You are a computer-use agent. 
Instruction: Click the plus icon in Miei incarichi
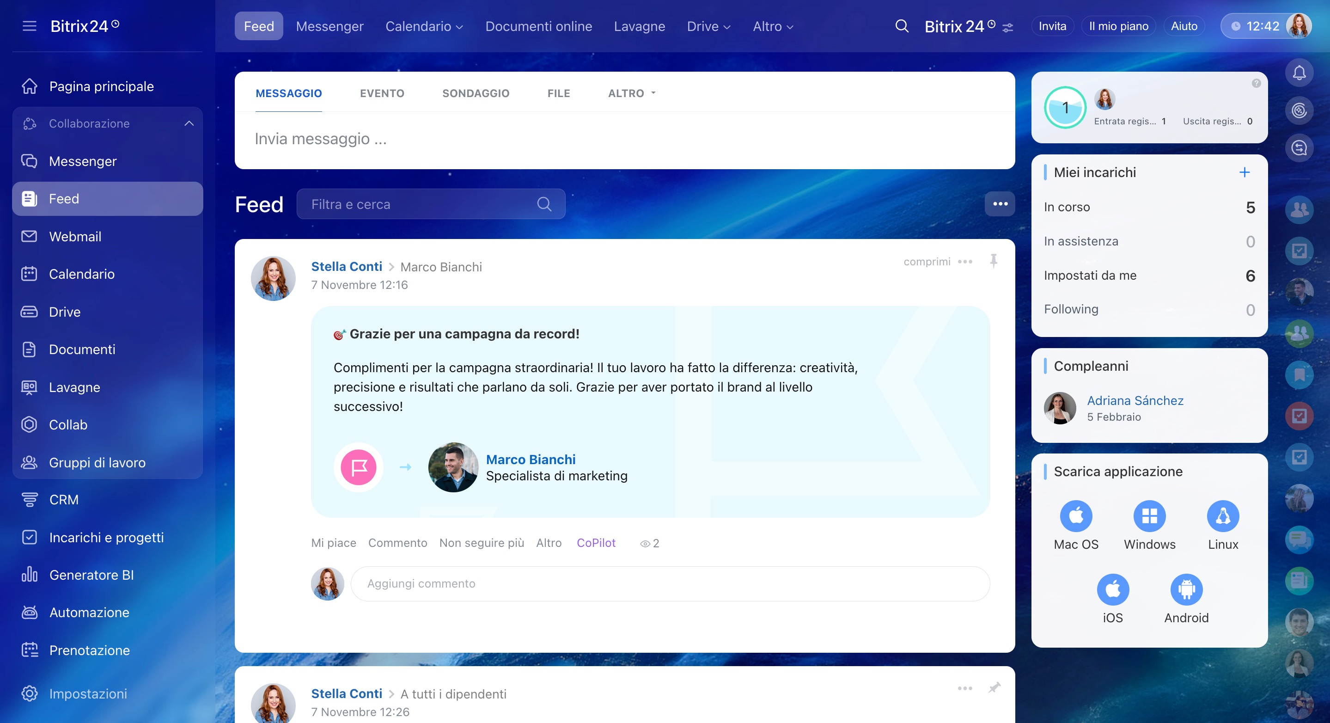[x=1245, y=172]
